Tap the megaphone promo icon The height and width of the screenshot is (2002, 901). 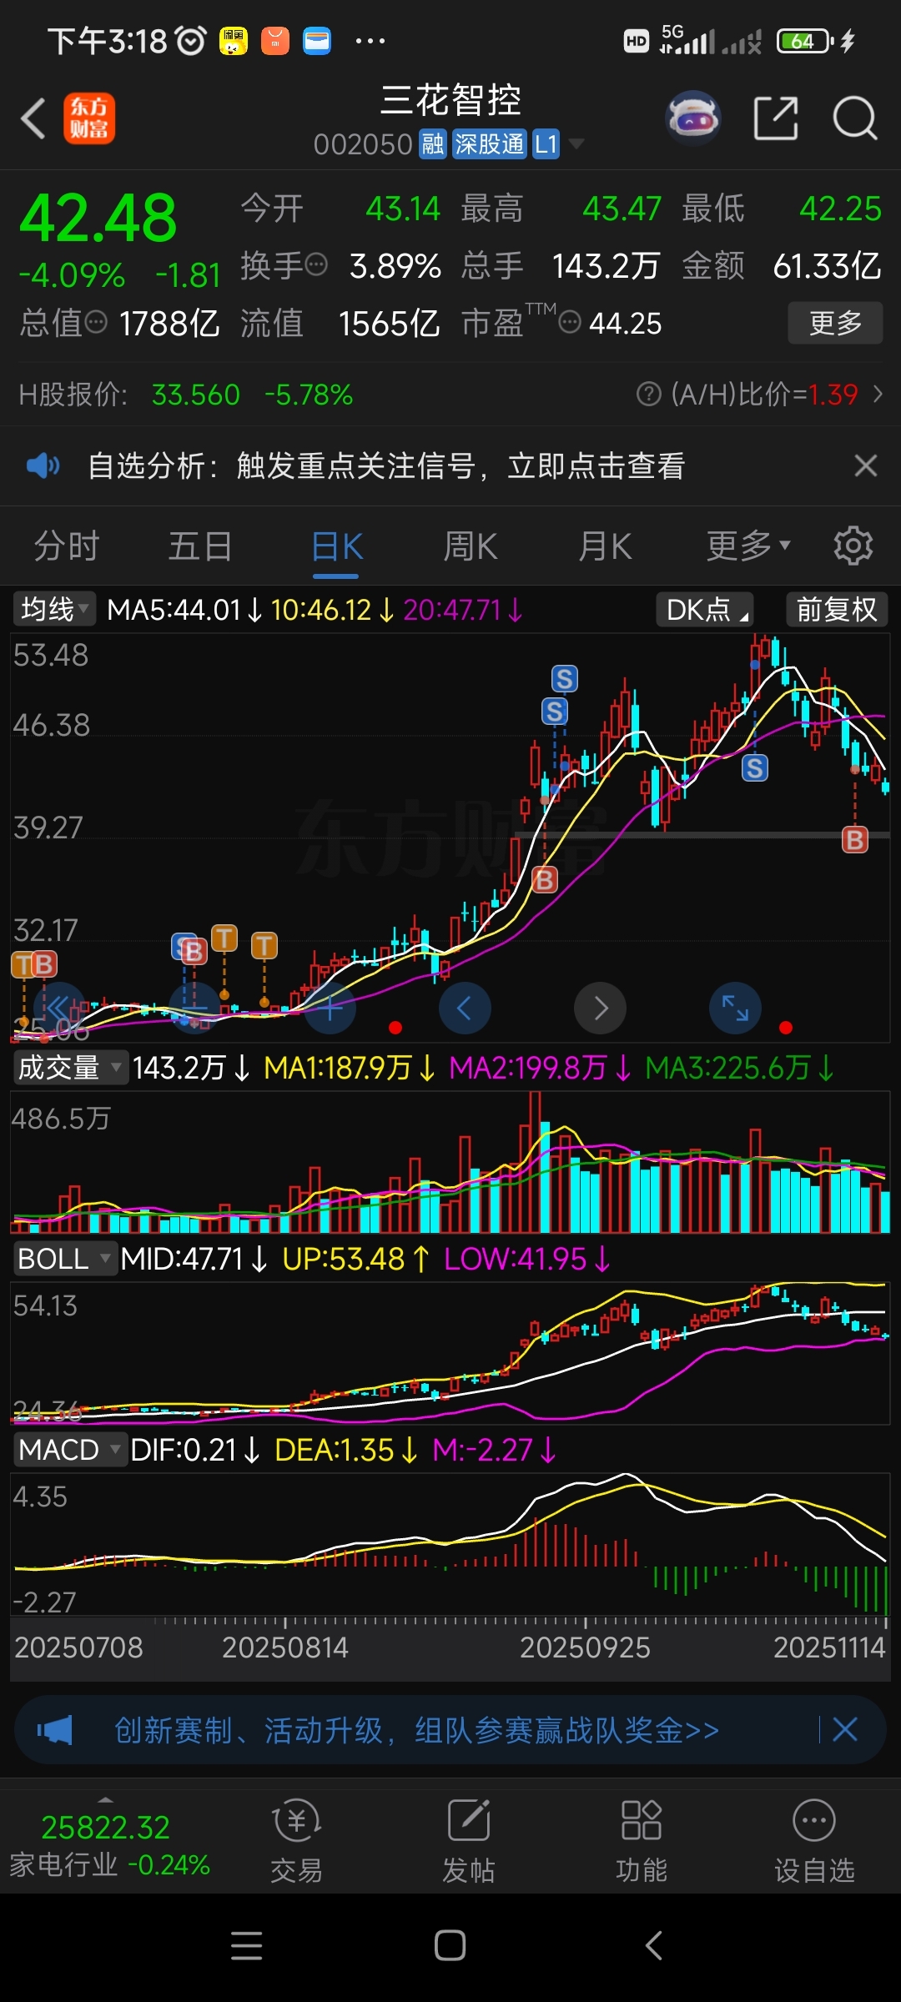pos(55,1730)
